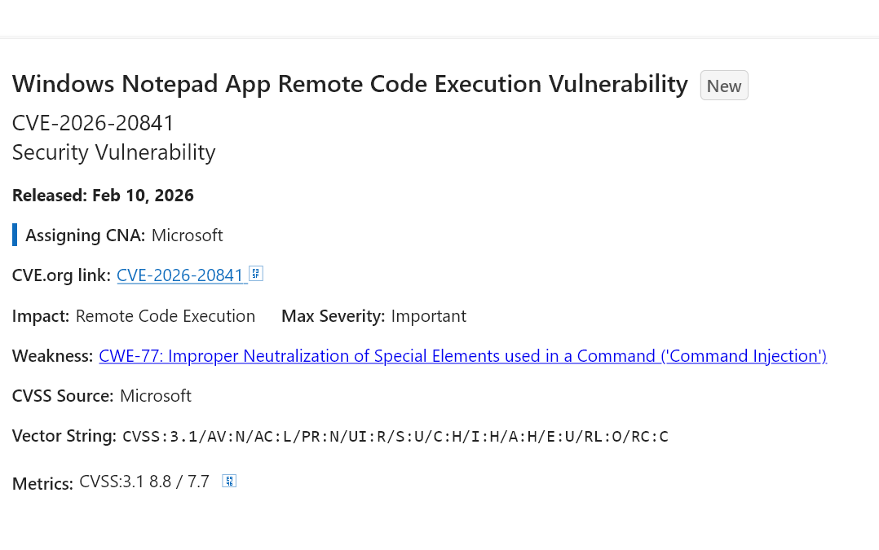
Task: Click the CVSS:3.1 8.8 / 7.7 score
Action: (144, 482)
